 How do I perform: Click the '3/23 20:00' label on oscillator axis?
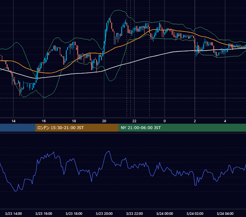point(104,213)
